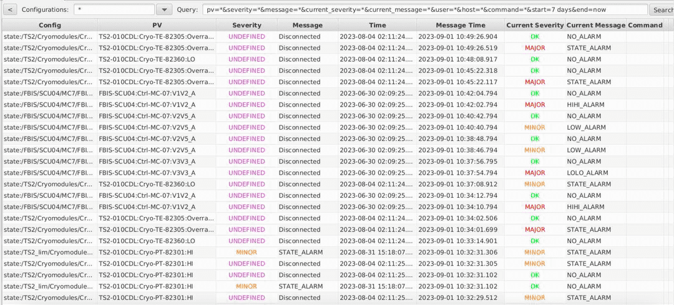Click the Current Severity column header

pyautogui.click(x=534, y=25)
